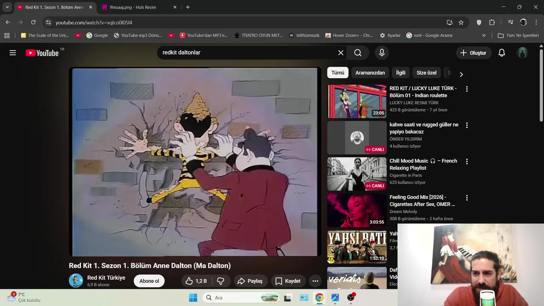This screenshot has width=544, height=306.
Task: Open Red Kit Türkiye channel avatar
Action: (76, 280)
